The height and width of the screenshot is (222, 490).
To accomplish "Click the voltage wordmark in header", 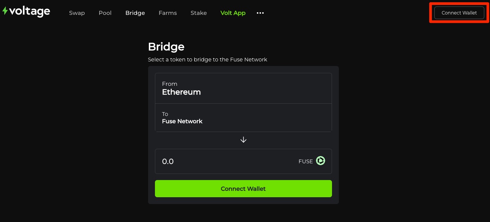I will click(x=29, y=12).
